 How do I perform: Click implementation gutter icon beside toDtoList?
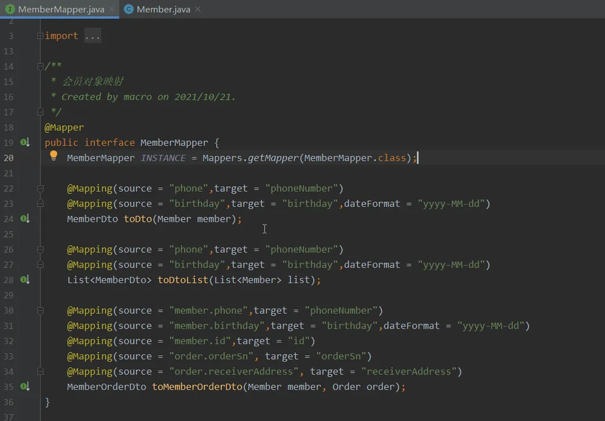25,280
